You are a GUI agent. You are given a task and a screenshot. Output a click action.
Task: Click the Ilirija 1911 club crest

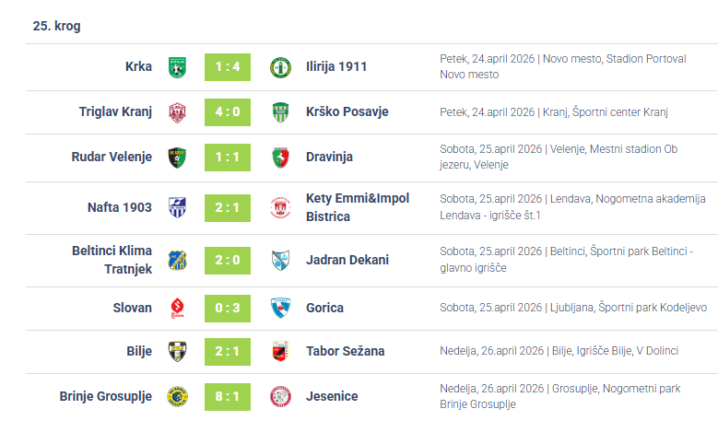click(280, 67)
